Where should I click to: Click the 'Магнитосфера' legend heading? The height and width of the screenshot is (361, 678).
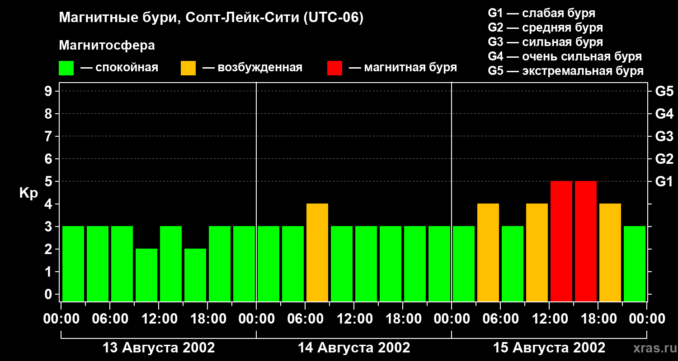pos(107,46)
